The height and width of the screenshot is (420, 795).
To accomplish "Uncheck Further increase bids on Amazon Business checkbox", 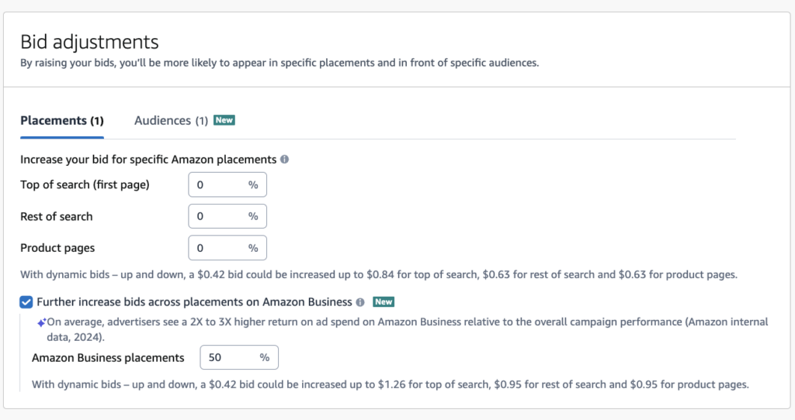I will (x=26, y=302).
